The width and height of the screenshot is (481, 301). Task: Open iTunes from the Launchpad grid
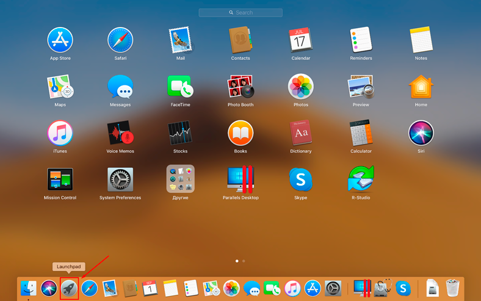click(60, 133)
